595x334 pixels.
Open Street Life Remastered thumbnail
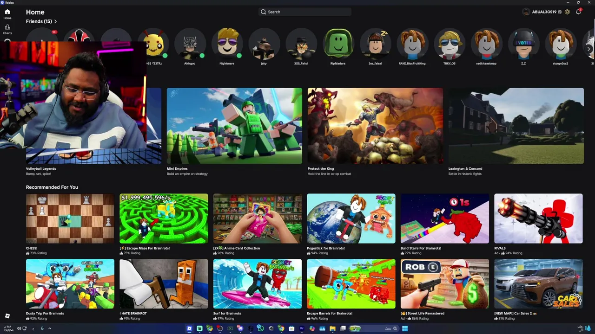[445, 284]
